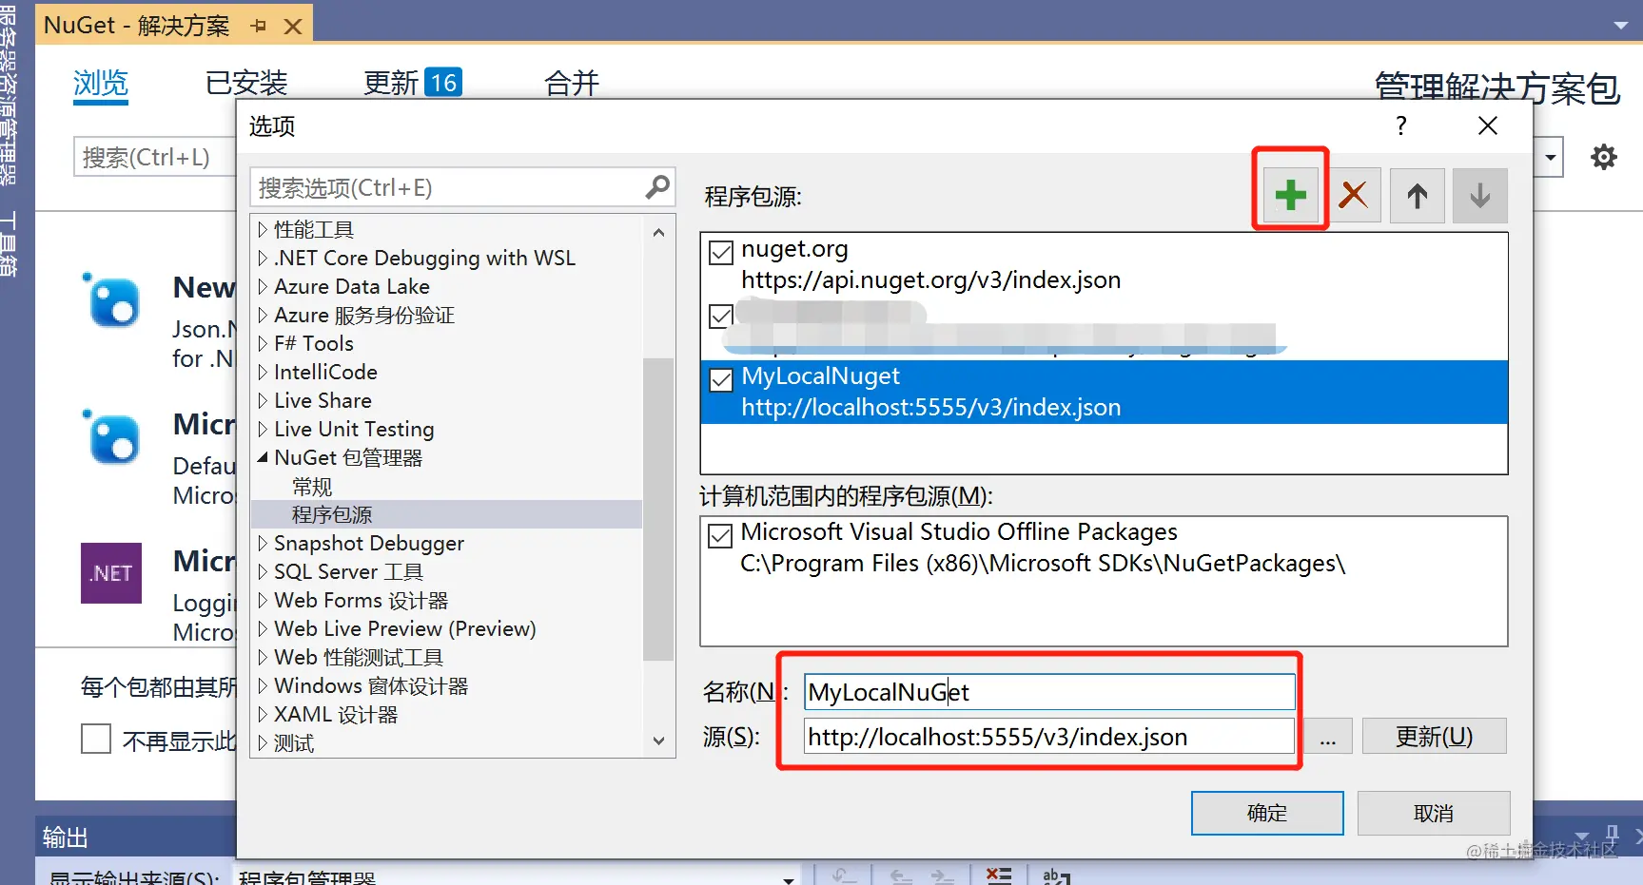Click the NuGet 搜索 (Ctrl+L) search box
Screen dimensions: 1643x885
pos(155,157)
